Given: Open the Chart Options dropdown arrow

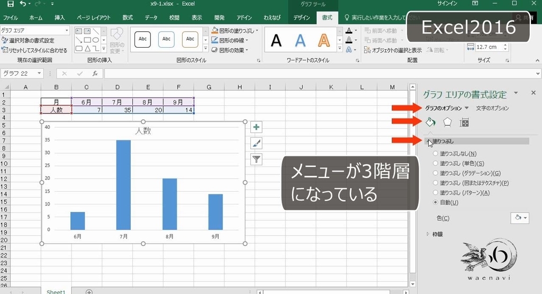Looking at the screenshot, I should pyautogui.click(x=467, y=108).
